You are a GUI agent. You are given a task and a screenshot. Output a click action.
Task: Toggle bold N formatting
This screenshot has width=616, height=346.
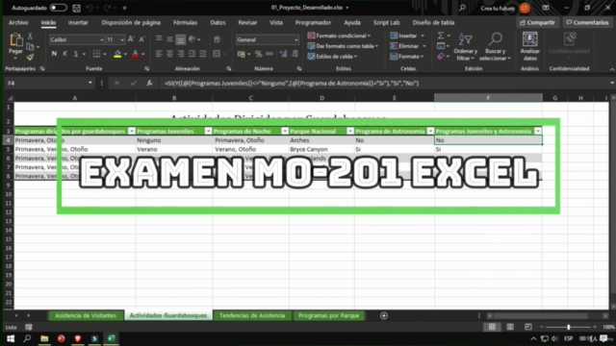(54, 54)
